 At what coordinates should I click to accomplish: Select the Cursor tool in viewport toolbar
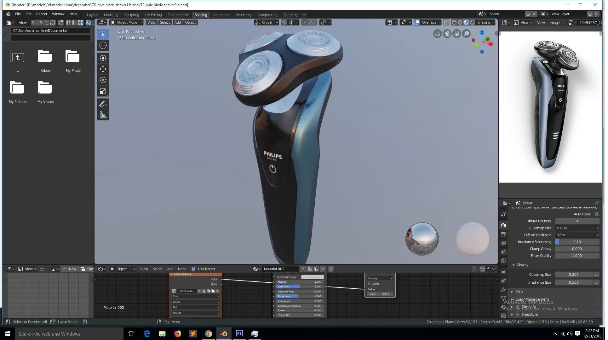point(103,46)
